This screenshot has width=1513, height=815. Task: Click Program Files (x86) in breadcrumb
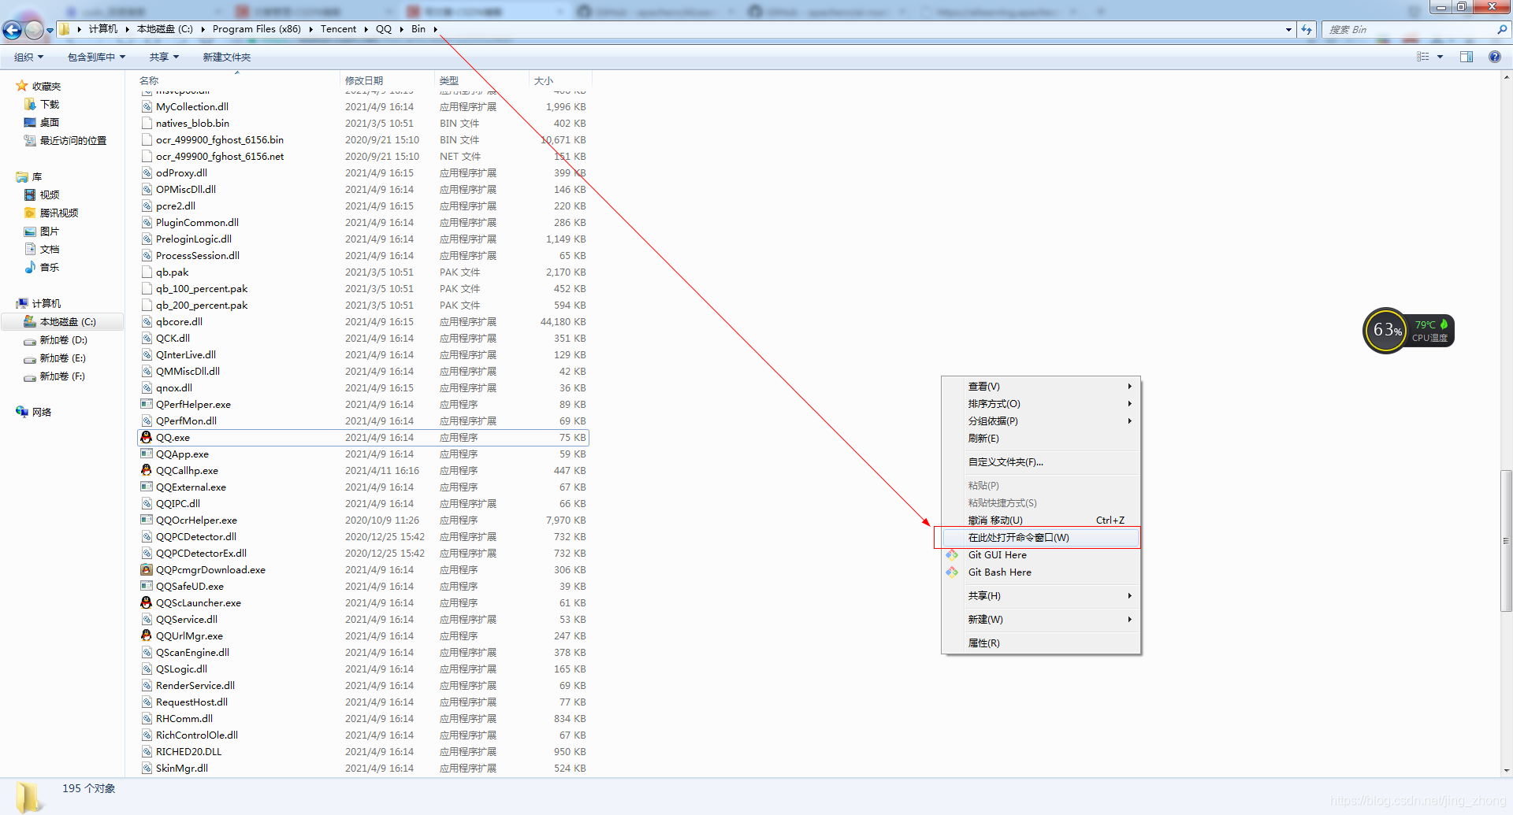coord(257,29)
